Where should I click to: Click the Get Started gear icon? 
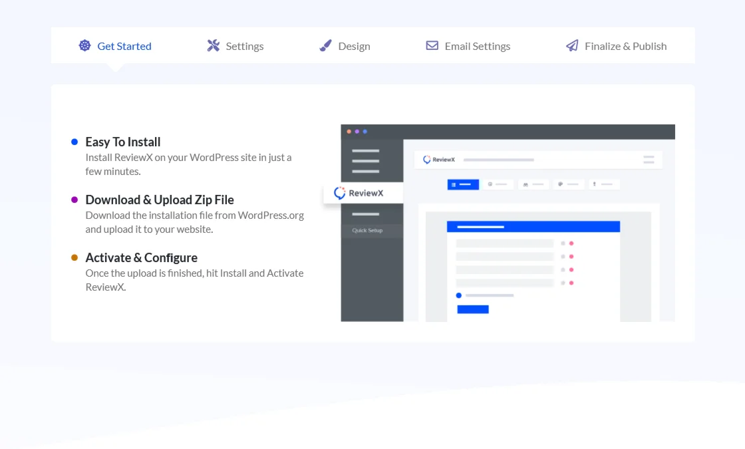coord(84,45)
